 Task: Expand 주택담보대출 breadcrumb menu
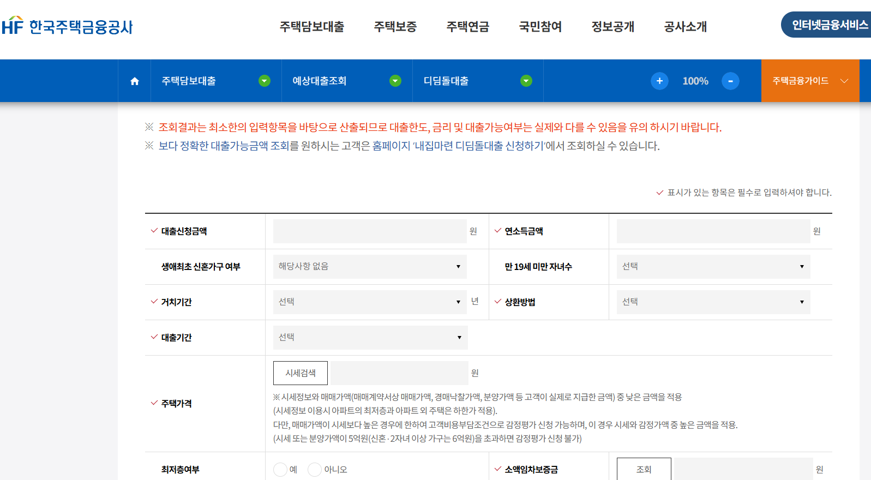(x=216, y=81)
